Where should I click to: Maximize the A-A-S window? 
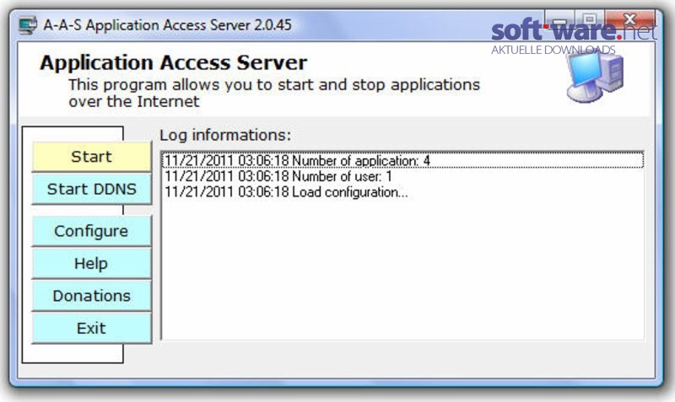tap(589, 19)
